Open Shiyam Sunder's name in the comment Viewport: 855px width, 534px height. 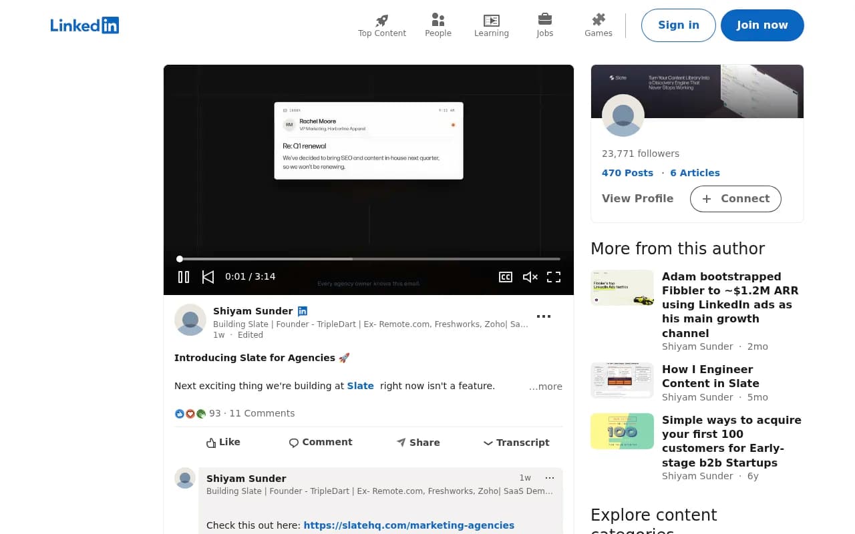pyautogui.click(x=246, y=479)
